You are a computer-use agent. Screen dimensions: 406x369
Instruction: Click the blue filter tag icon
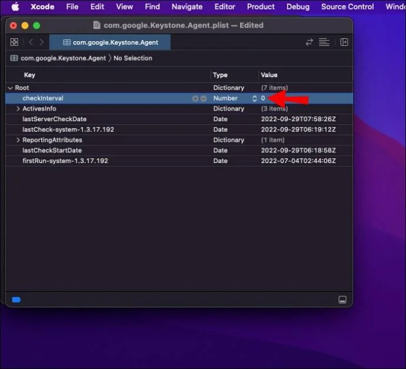[x=16, y=300]
